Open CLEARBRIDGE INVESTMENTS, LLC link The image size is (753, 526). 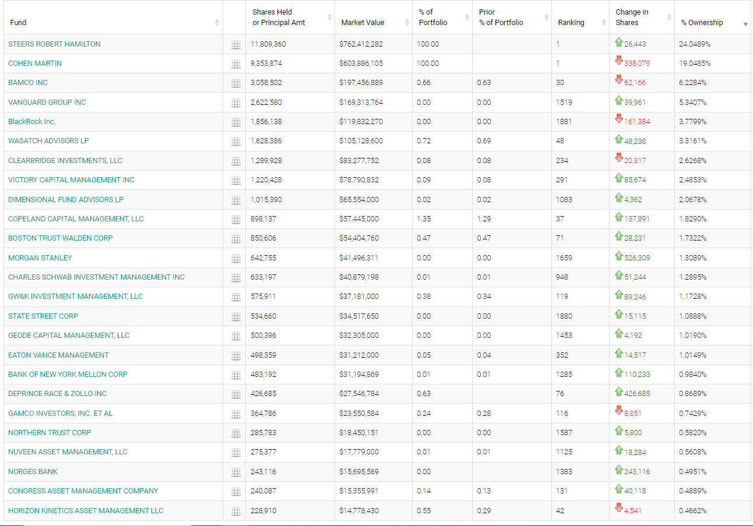pos(65,161)
